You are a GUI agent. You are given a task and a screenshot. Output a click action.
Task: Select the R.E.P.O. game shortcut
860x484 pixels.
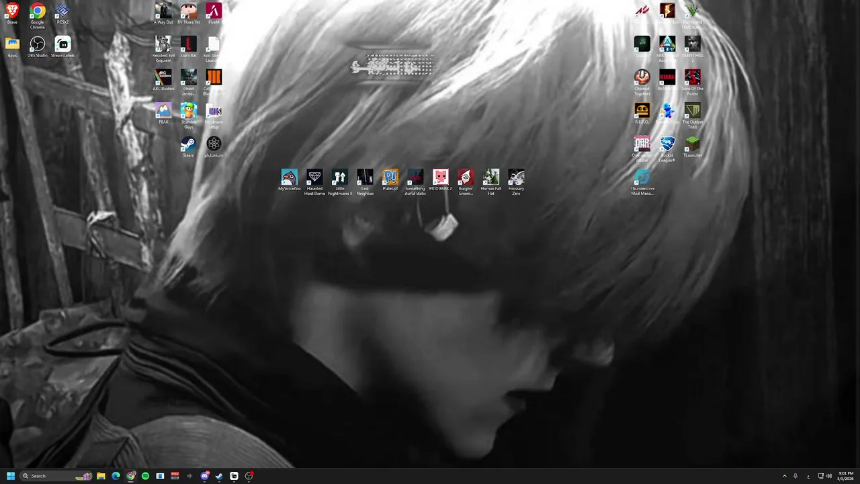(642, 114)
